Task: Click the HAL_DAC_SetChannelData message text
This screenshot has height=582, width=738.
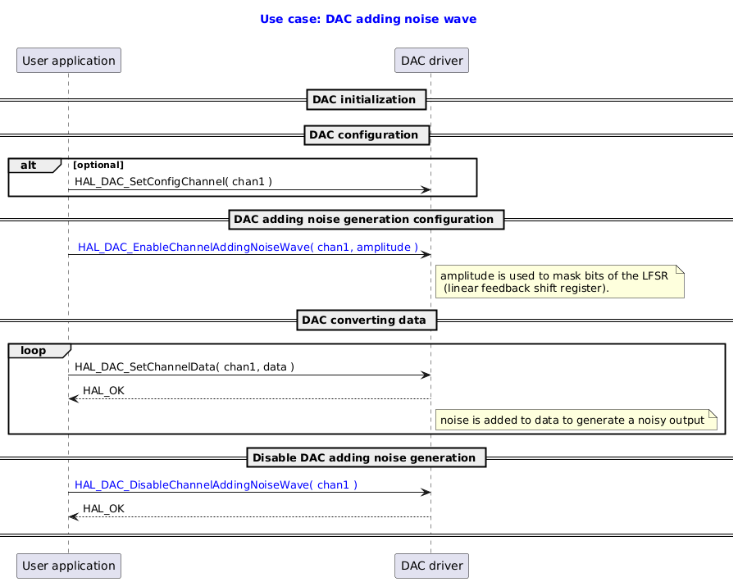Action: point(184,366)
